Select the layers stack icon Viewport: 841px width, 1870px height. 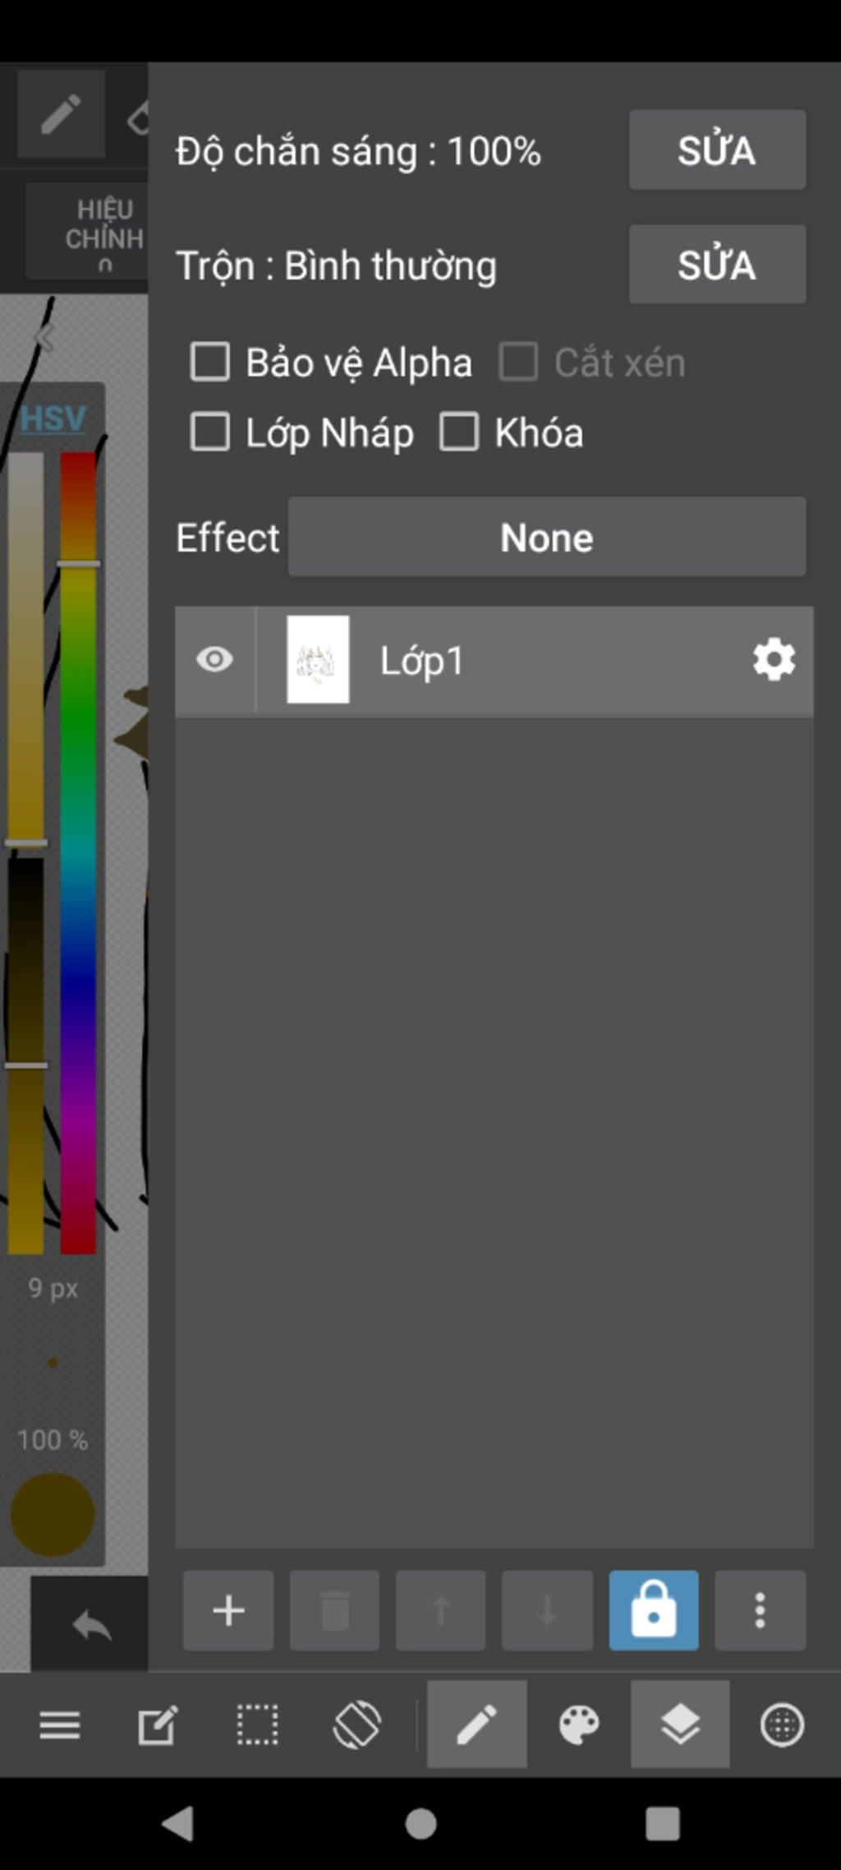(680, 1725)
